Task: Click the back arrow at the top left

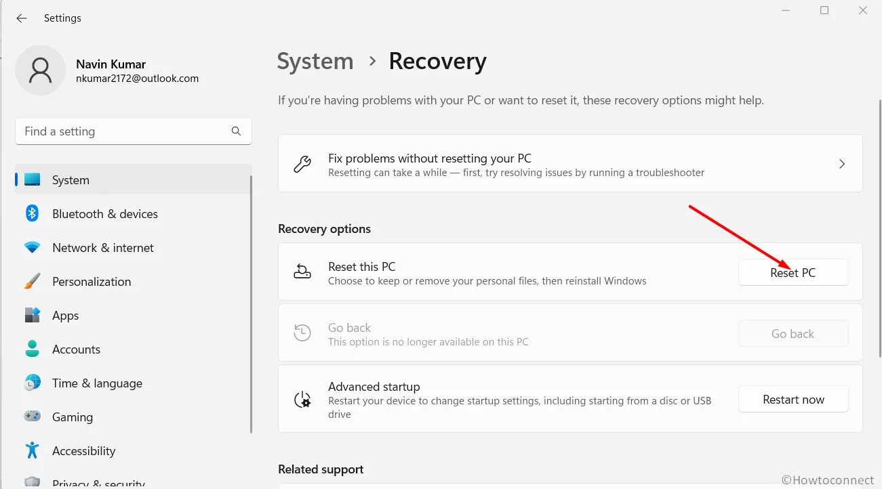Action: tap(21, 18)
